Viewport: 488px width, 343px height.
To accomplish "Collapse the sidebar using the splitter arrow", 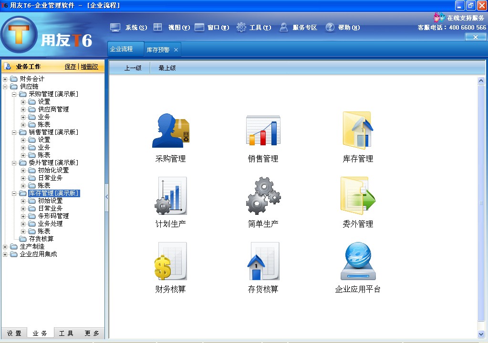I will [x=107, y=197].
